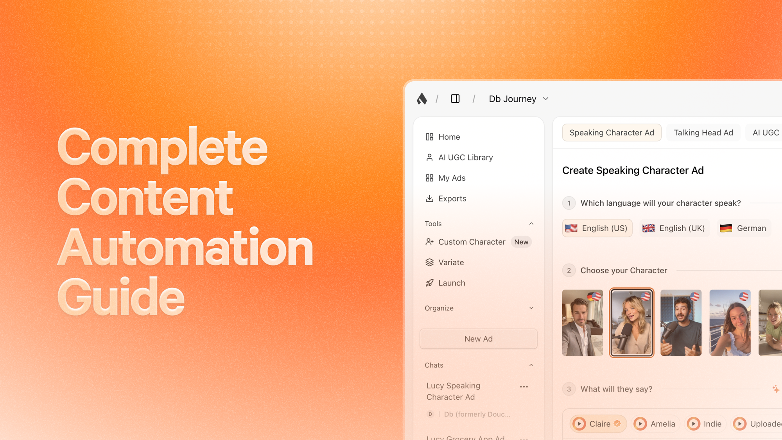Select the bearded man with microphone character
This screenshot has width=782, height=440.
pos(681,323)
